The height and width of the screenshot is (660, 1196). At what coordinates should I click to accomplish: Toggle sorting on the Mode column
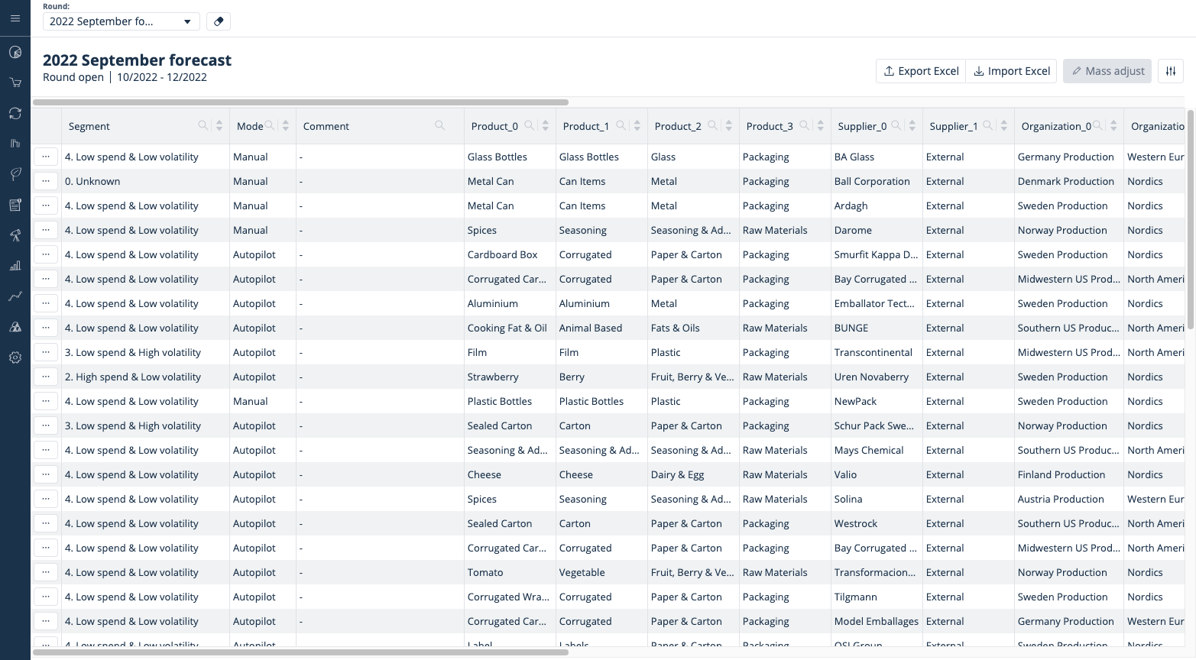click(x=286, y=126)
